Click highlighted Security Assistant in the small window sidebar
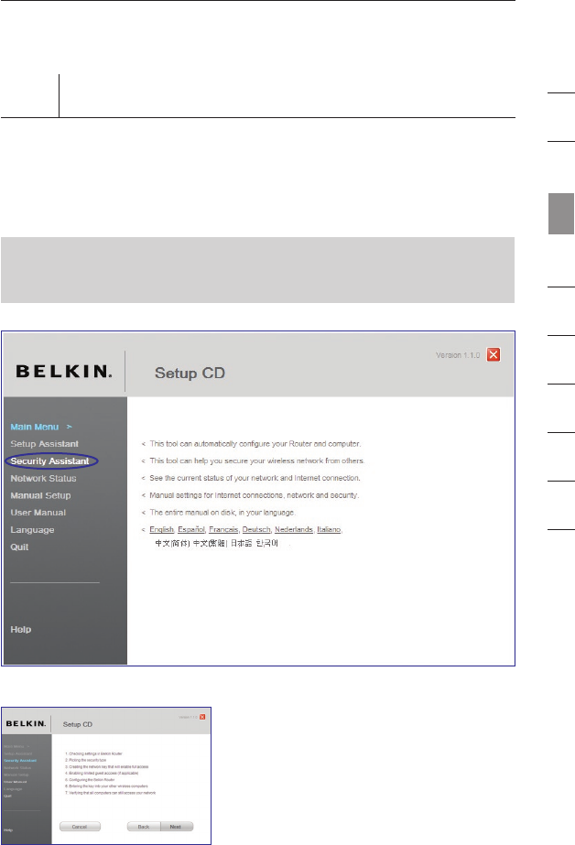This screenshot has height=845, width=575. click(20, 761)
